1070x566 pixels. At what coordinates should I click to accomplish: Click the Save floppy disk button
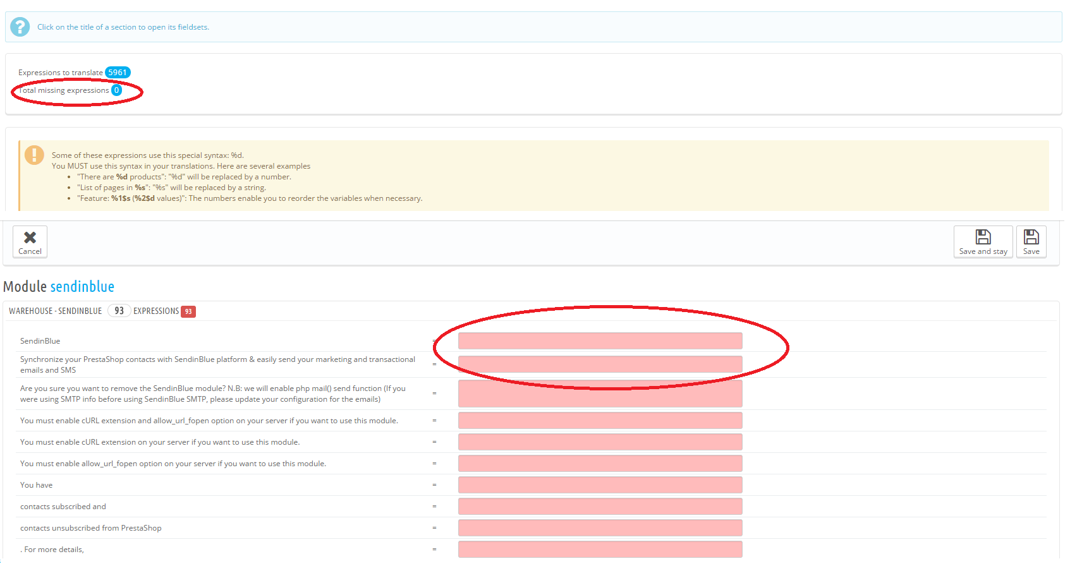click(x=1031, y=242)
